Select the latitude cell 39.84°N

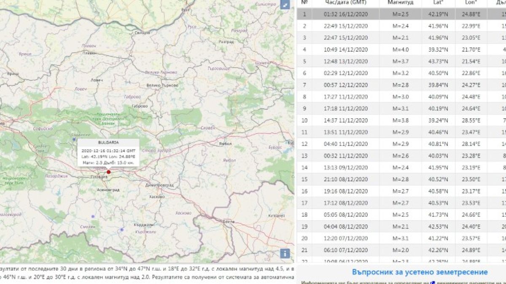tap(438, 85)
